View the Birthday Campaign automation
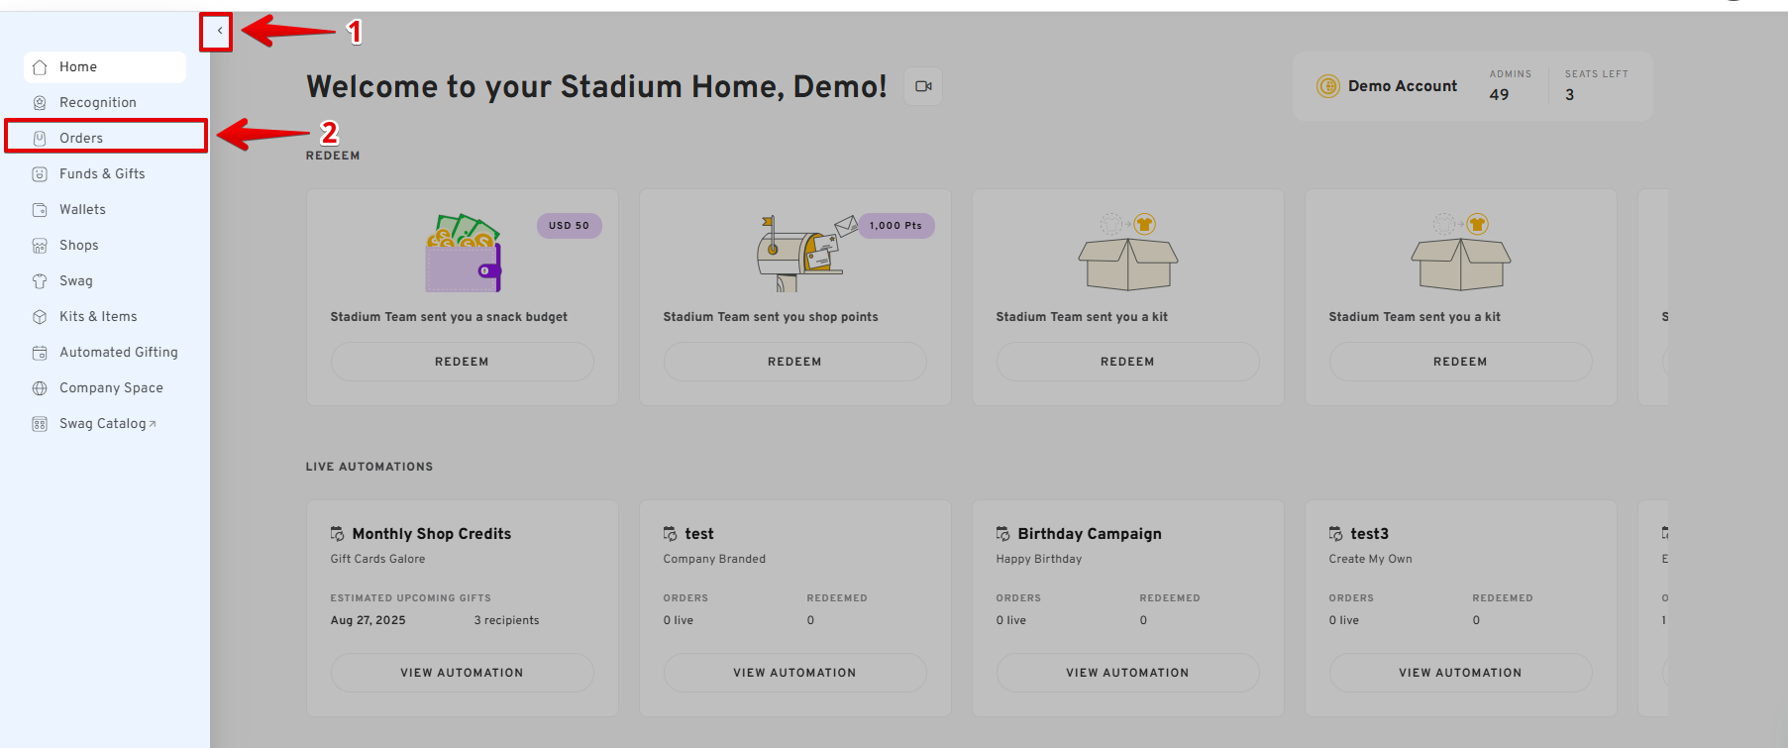The width and height of the screenshot is (1788, 748). (x=1127, y=673)
